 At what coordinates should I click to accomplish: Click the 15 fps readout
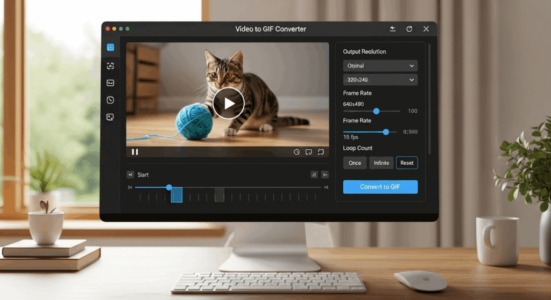point(351,137)
